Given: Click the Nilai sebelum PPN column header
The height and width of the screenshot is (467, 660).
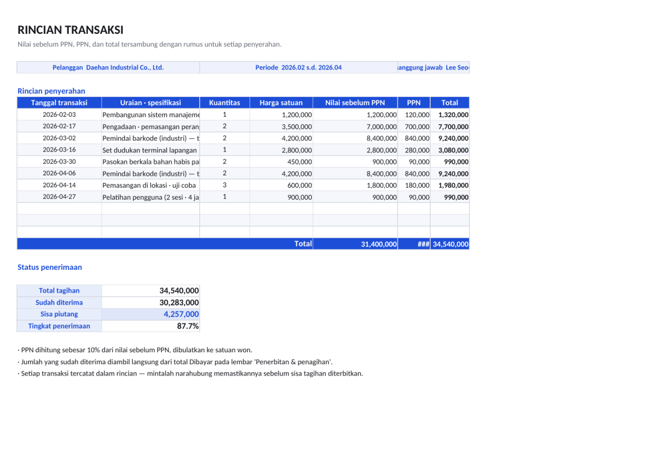Looking at the screenshot, I should click(x=355, y=103).
